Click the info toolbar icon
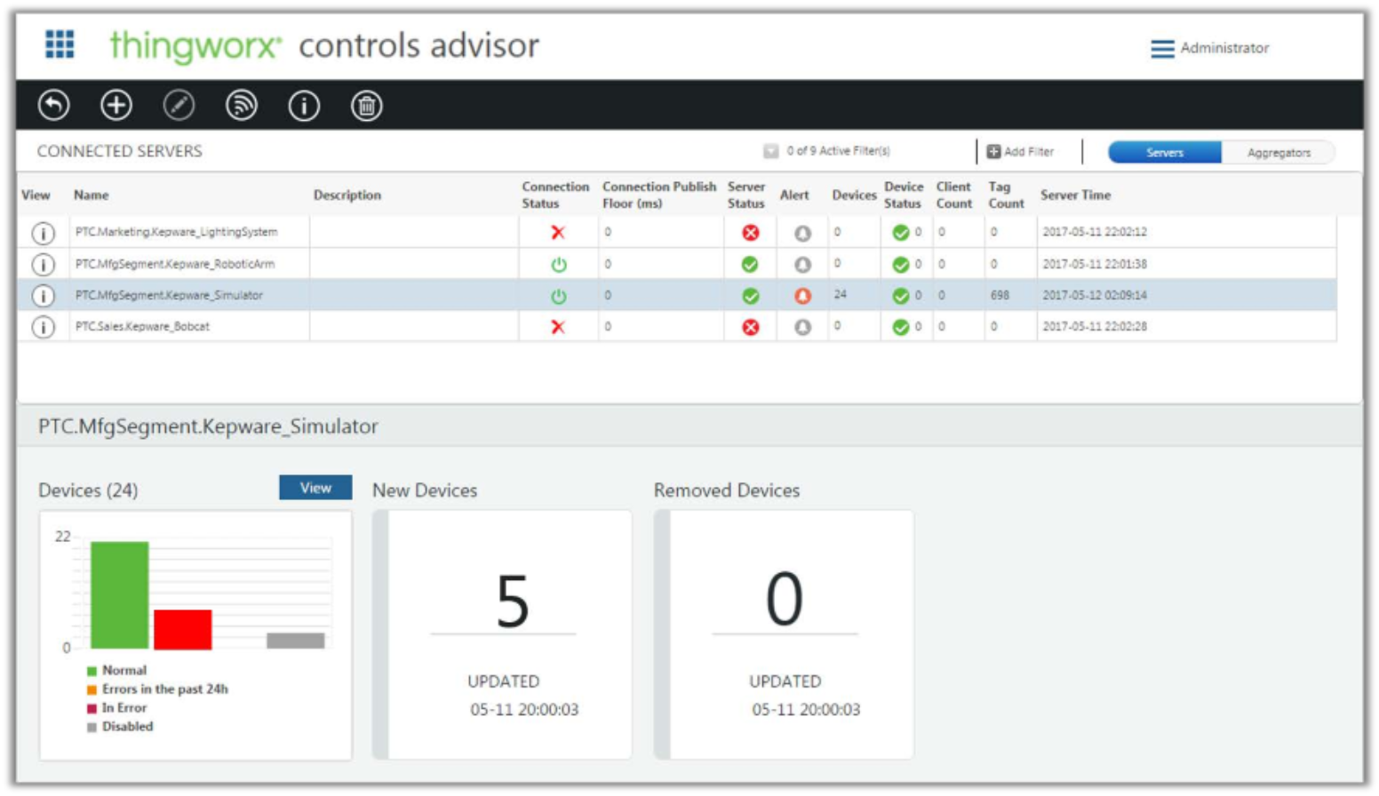Screen dimensions: 1379x796 pos(304,107)
